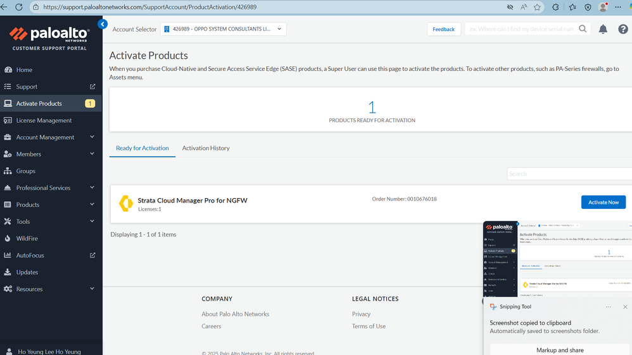Screen dimensions: 632x355
Task: Click Markup and share in Snipping Tool
Action: [560, 350]
